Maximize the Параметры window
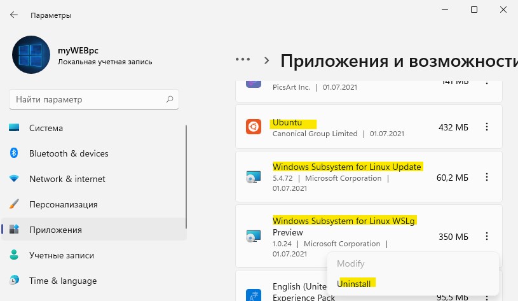Image resolution: width=518 pixels, height=301 pixels. point(474,10)
